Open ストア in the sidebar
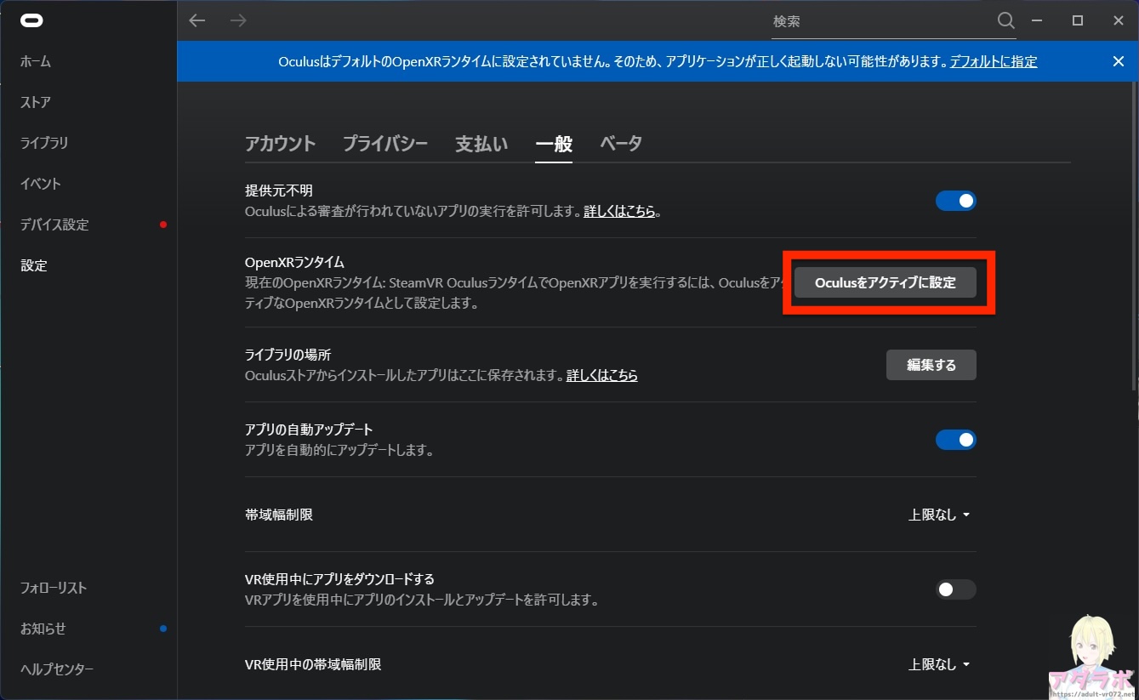This screenshot has width=1139, height=700. (x=36, y=102)
